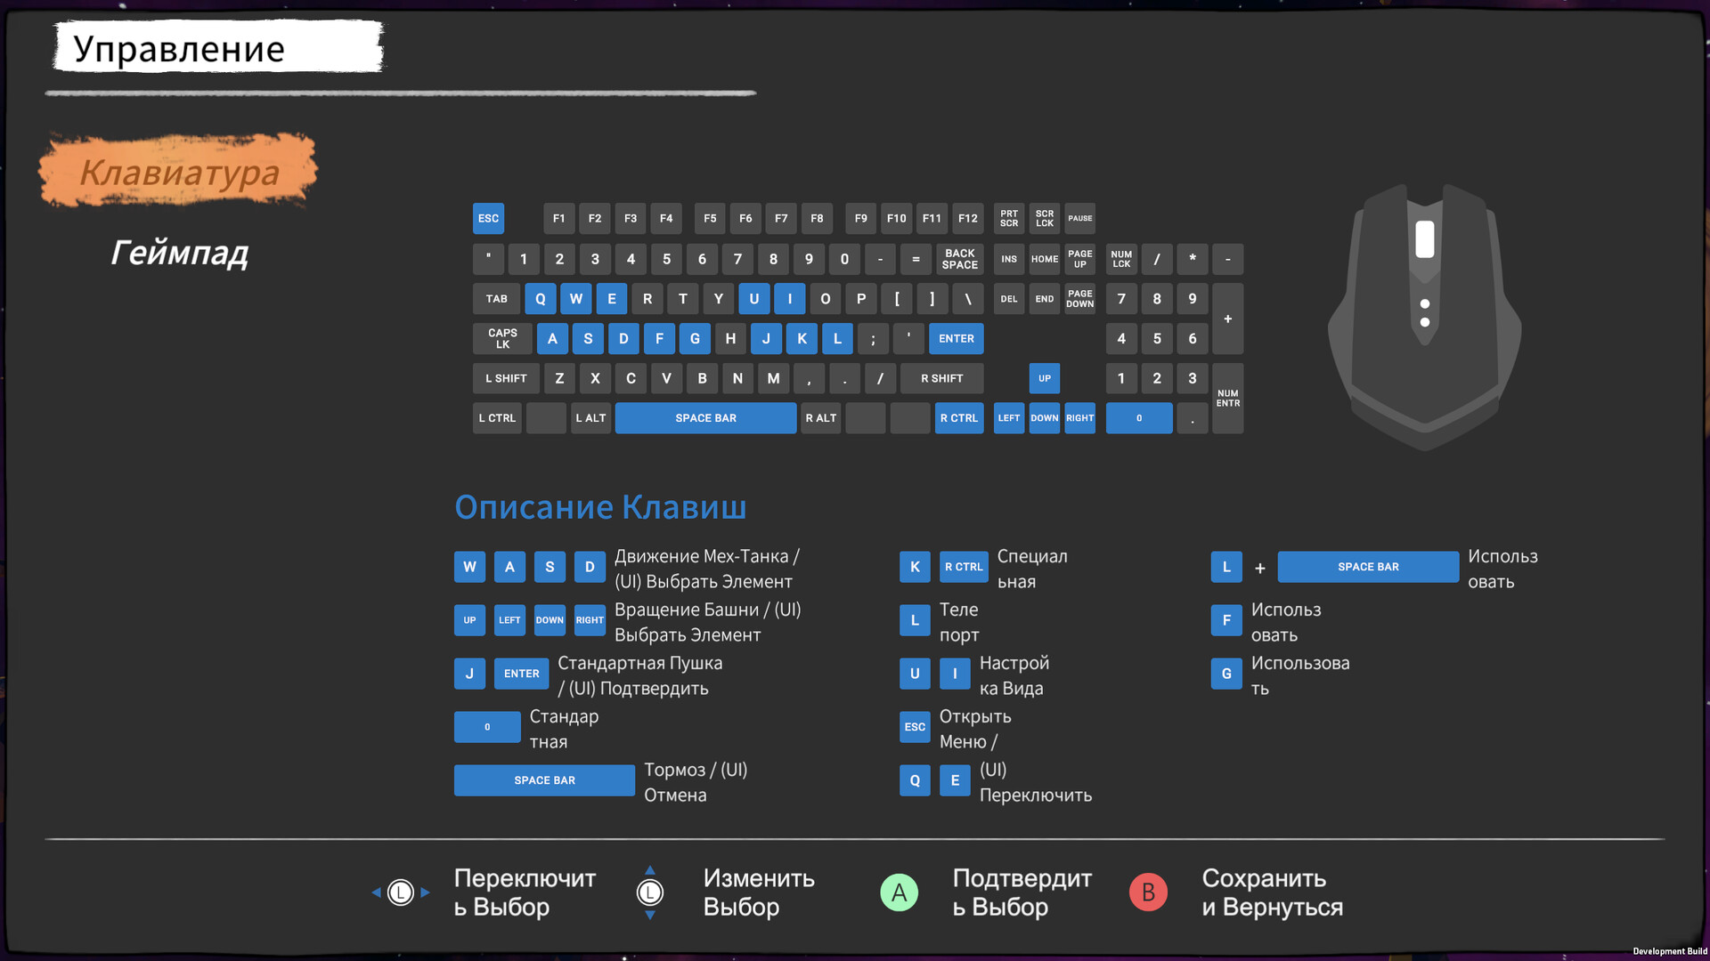
Task: Click the R CTRL key on keyboard
Action: (x=958, y=418)
